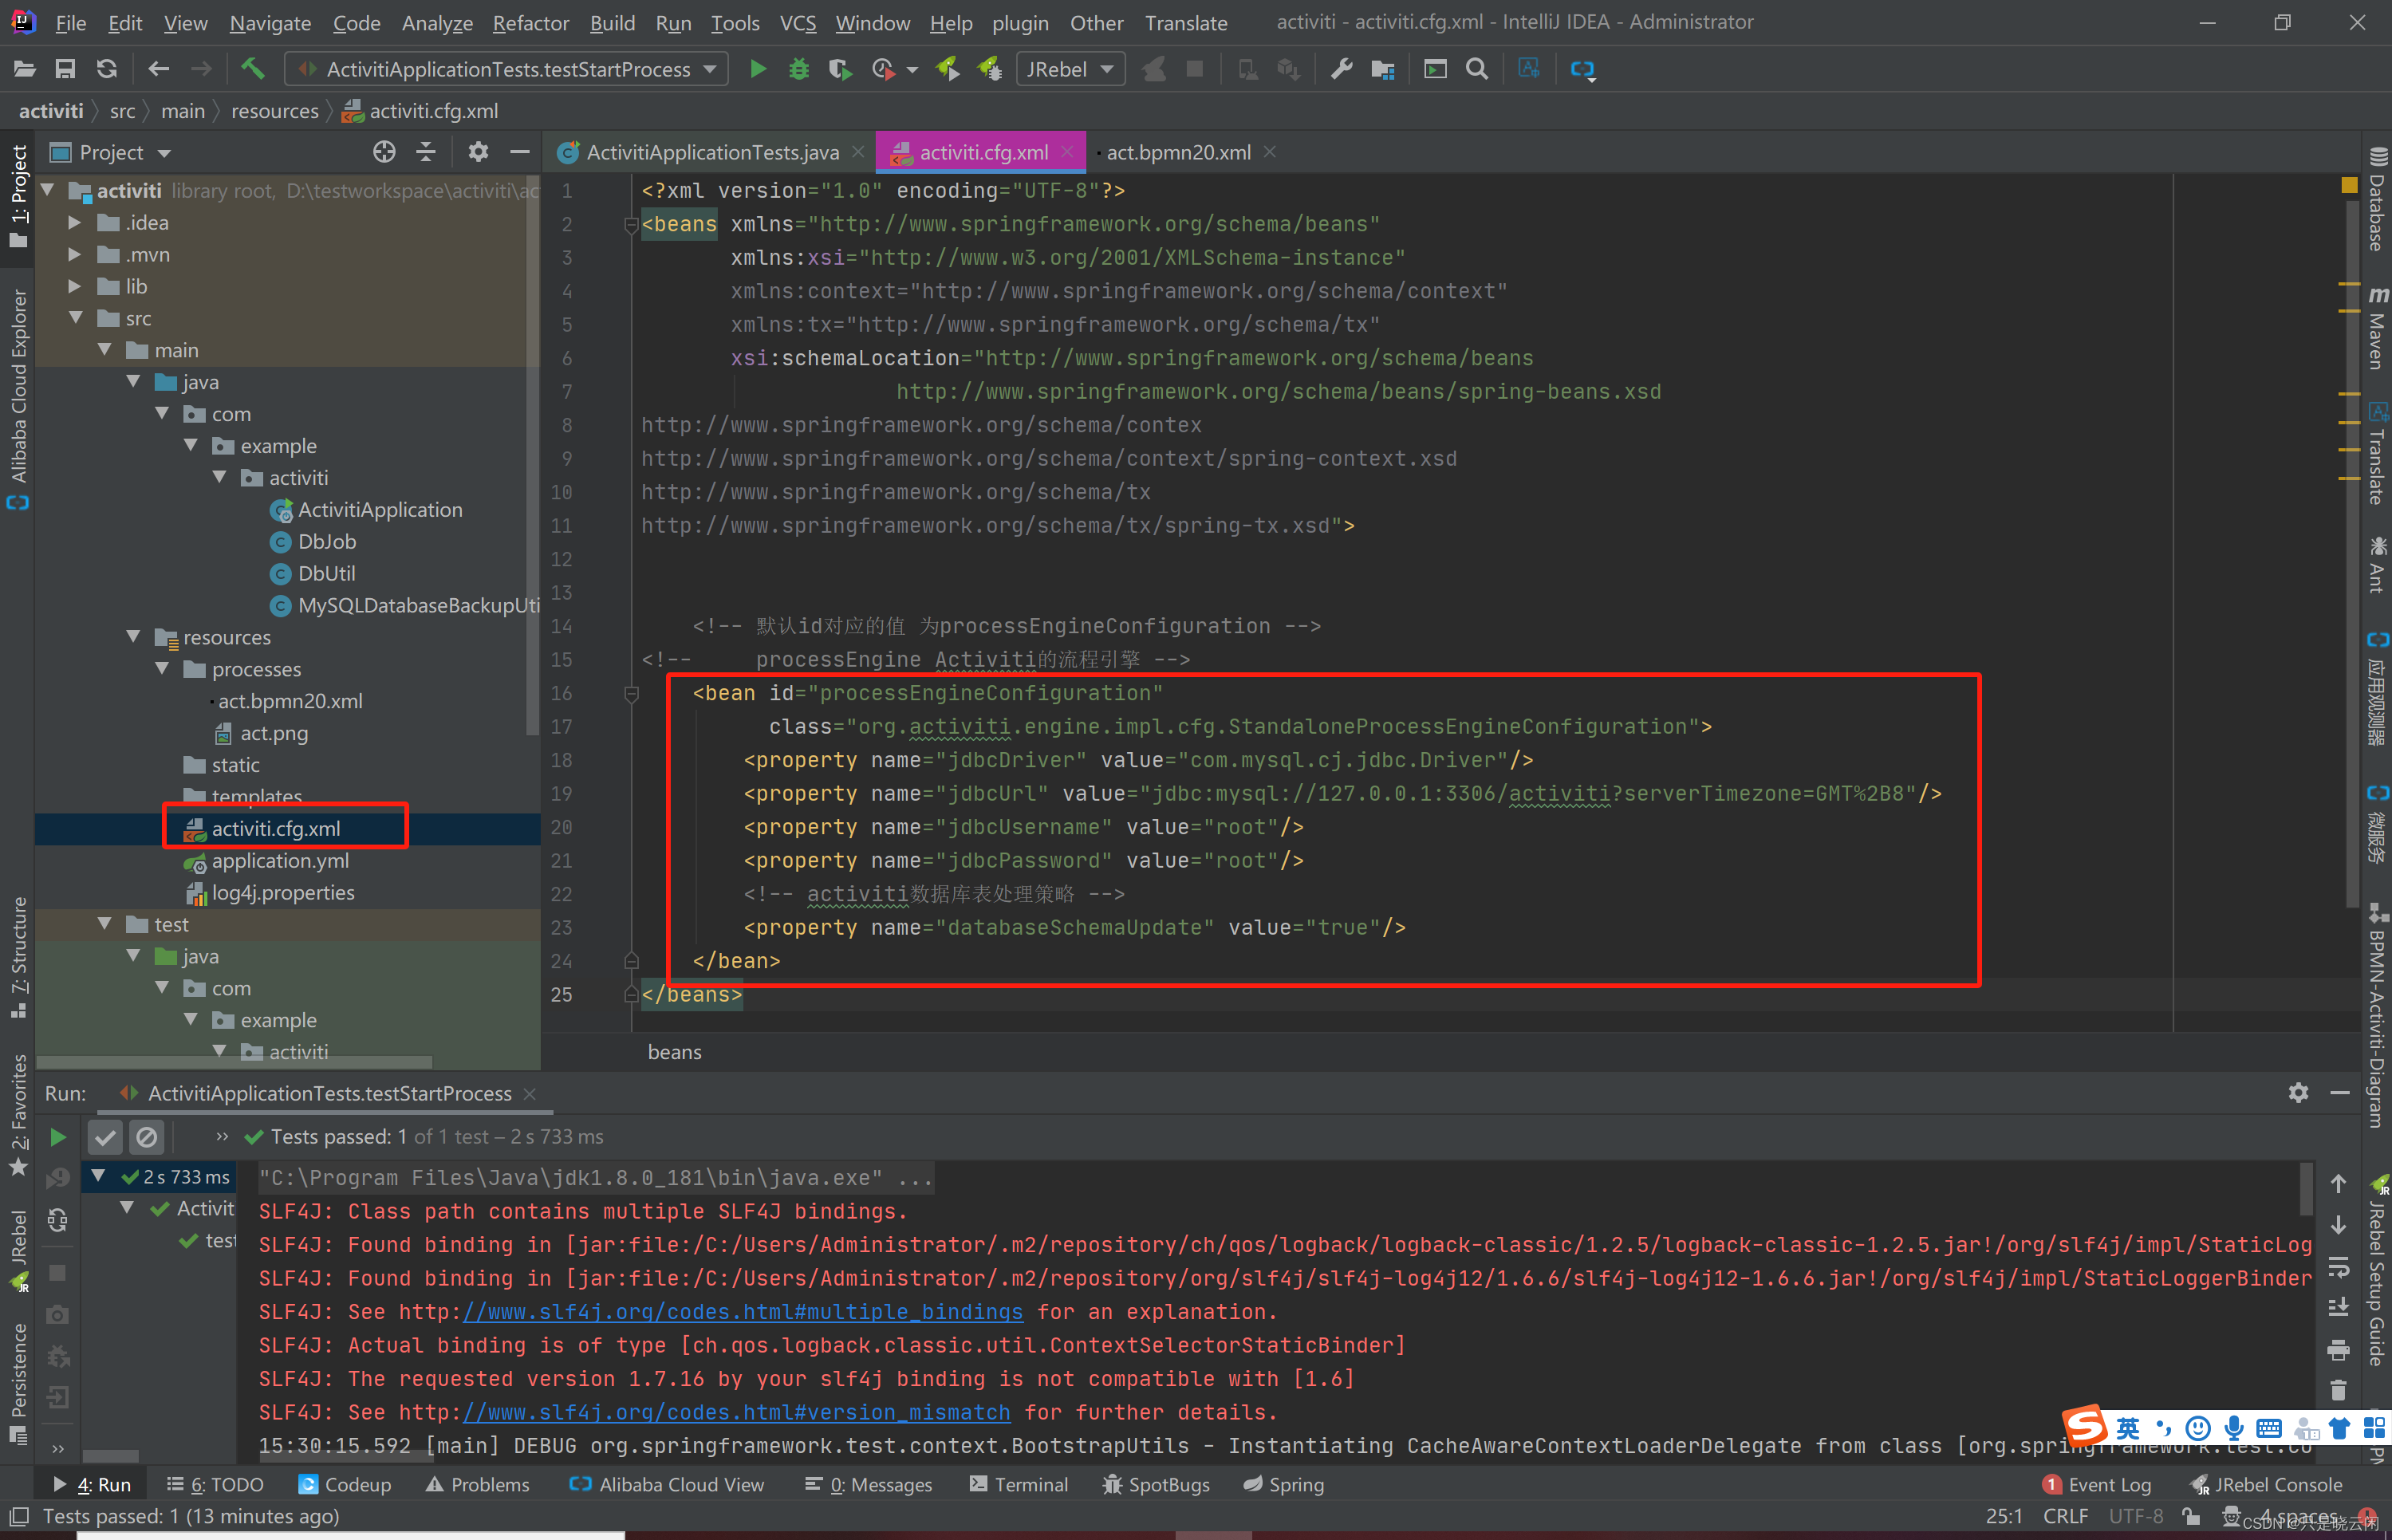Navigate back with the left arrow icon

(x=158, y=69)
